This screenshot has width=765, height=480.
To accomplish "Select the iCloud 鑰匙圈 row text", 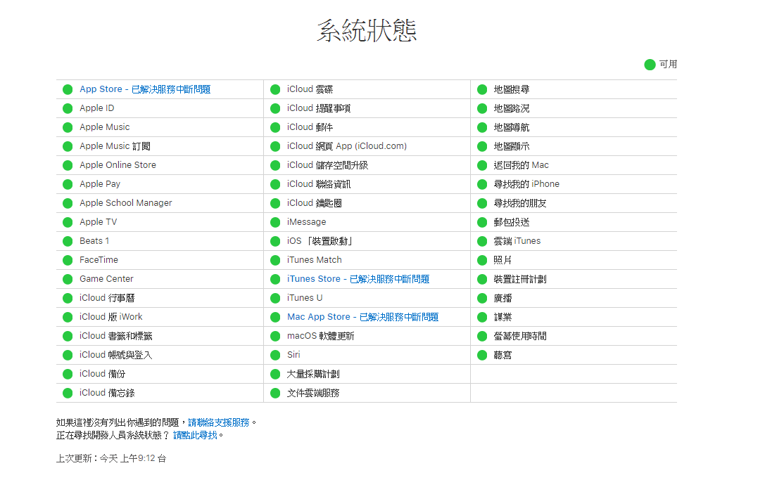I will [x=314, y=203].
